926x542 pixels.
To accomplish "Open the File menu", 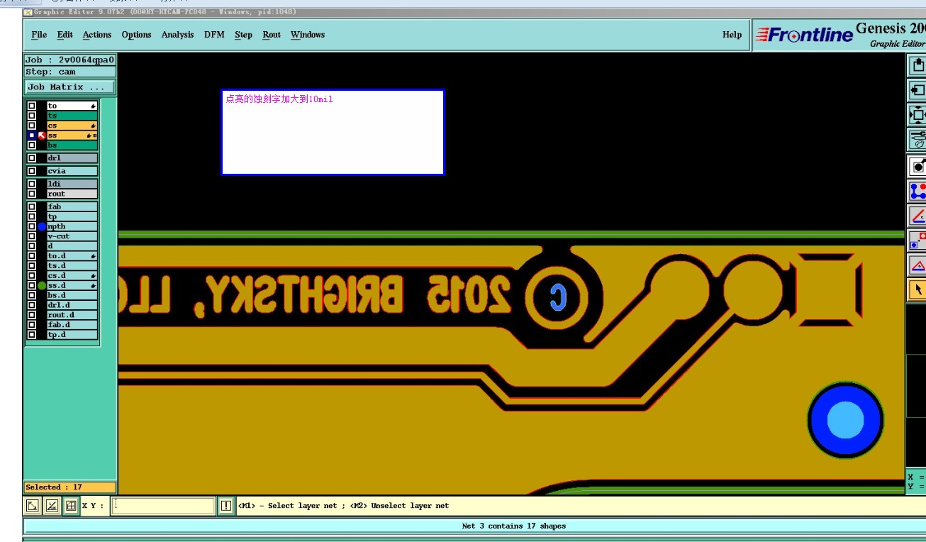I will 39,35.
